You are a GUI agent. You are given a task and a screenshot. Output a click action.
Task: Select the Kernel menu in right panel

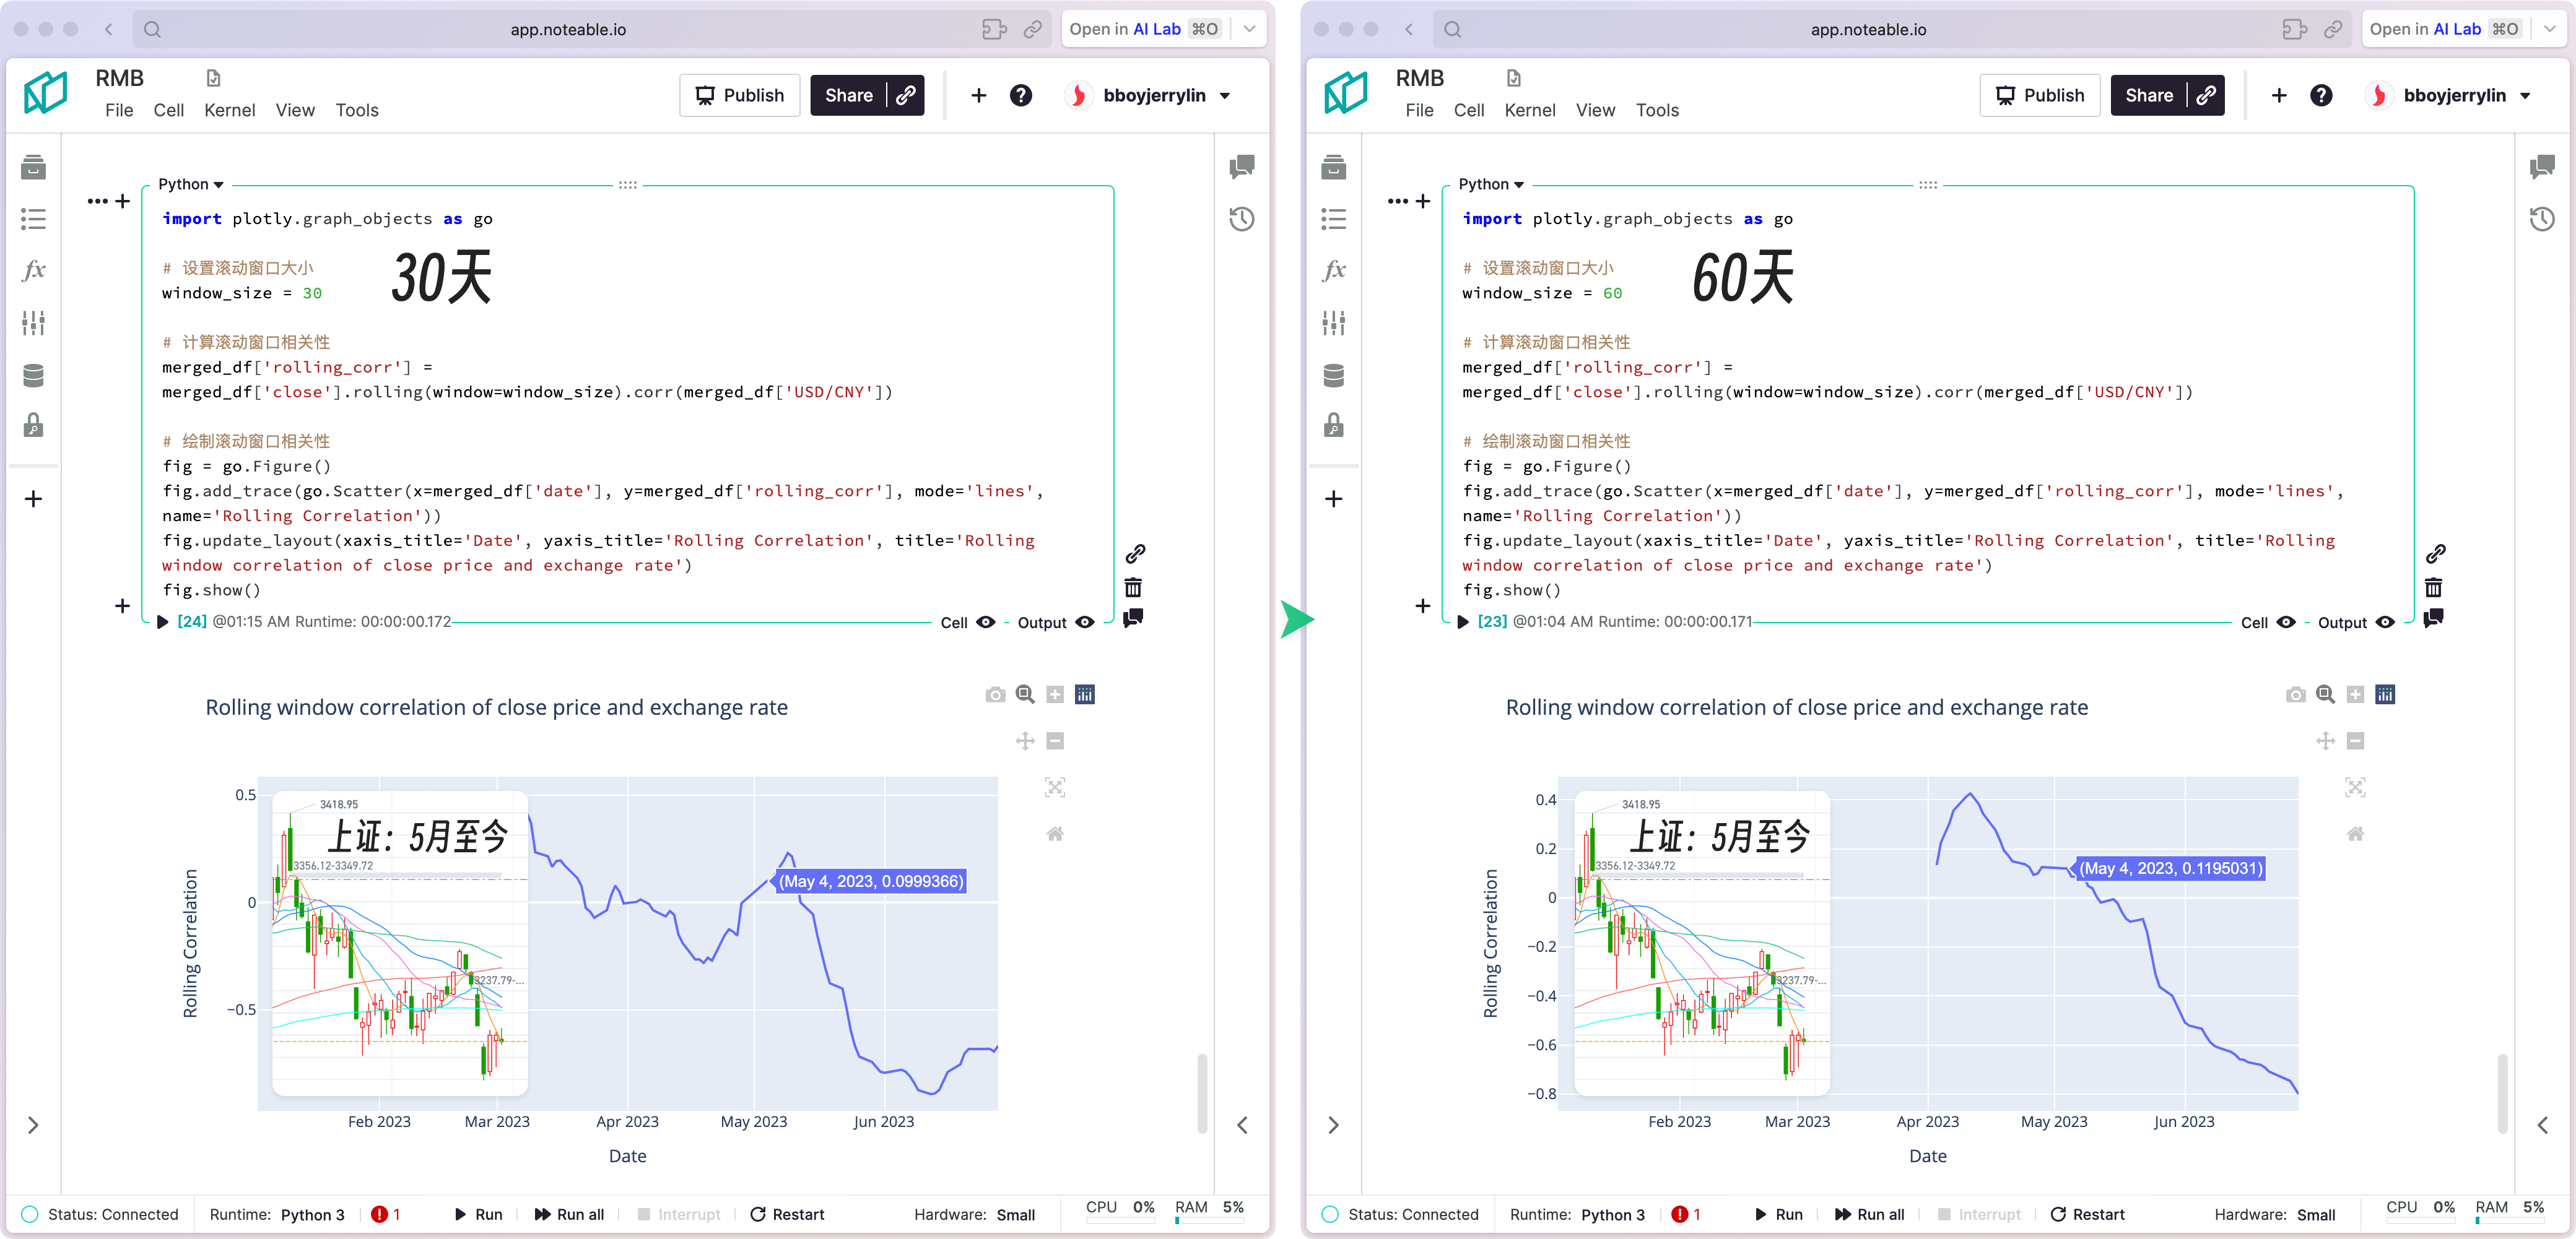pyautogui.click(x=1529, y=110)
